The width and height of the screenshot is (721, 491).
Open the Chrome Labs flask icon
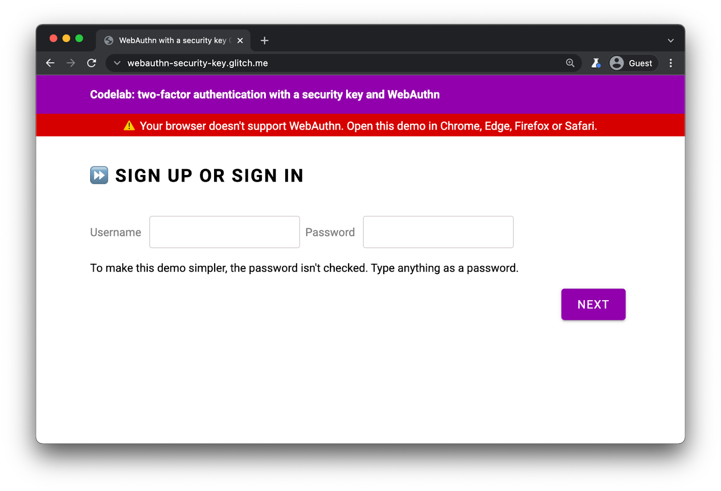pyautogui.click(x=596, y=63)
